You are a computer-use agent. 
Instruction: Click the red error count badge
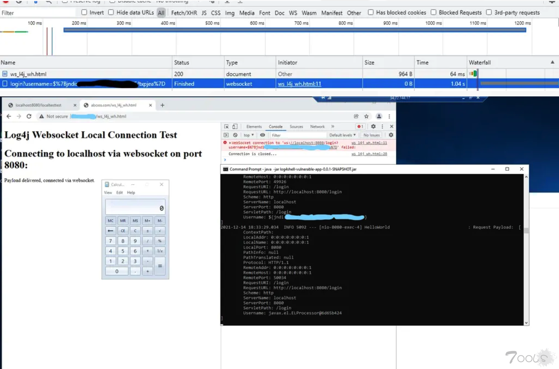[360, 126]
